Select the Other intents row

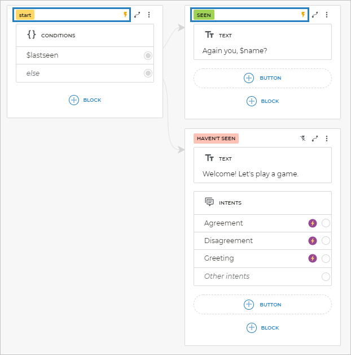227,276
